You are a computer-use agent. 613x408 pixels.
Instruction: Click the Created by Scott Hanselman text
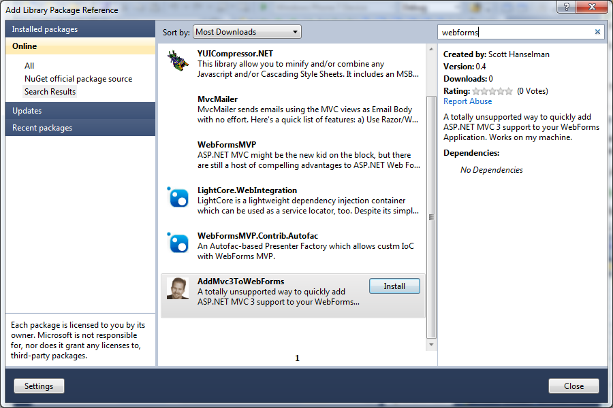497,54
